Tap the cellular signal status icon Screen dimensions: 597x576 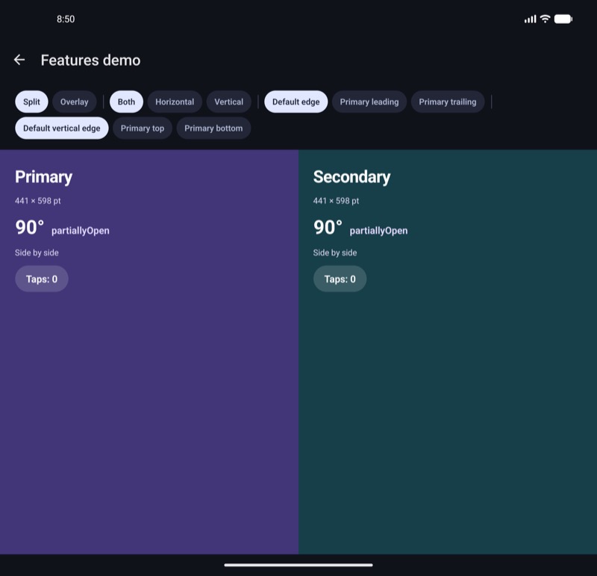(530, 19)
